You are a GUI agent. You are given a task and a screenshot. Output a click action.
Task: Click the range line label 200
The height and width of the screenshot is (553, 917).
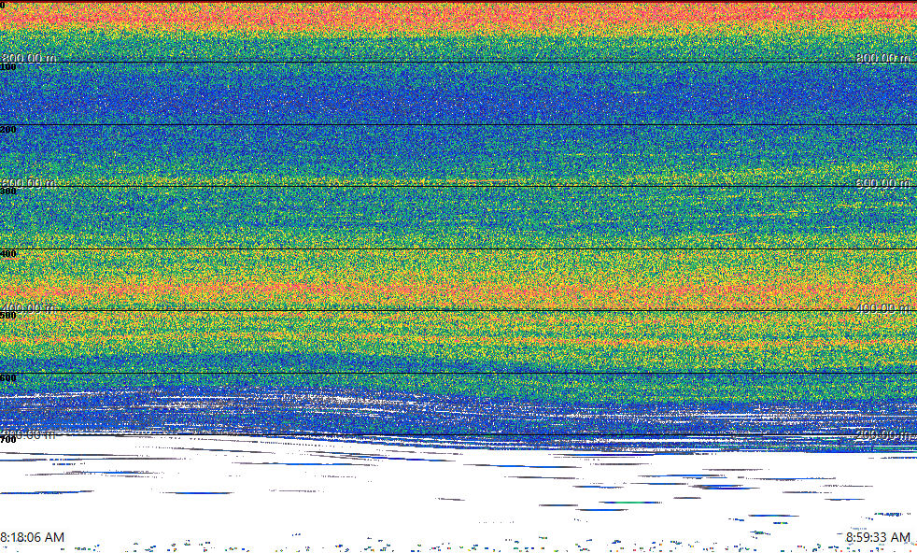[x=8, y=129]
